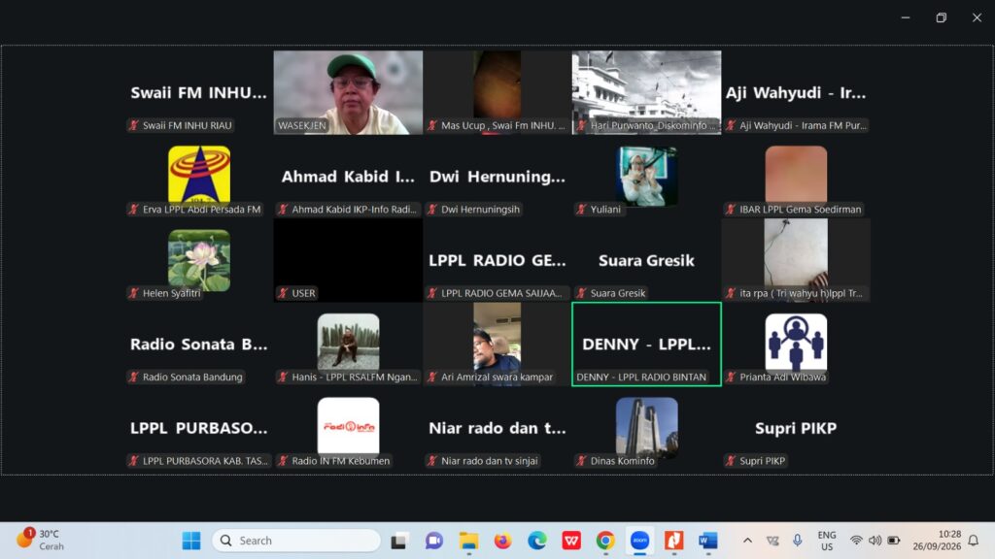Image resolution: width=995 pixels, height=559 pixels.
Task: Click muted mic icon beside Yuliani's name
Action: click(581, 210)
